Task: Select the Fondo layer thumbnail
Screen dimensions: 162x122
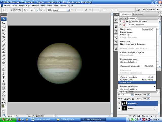Action: point(124,109)
